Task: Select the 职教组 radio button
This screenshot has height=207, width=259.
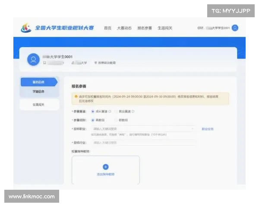Action: point(116,120)
